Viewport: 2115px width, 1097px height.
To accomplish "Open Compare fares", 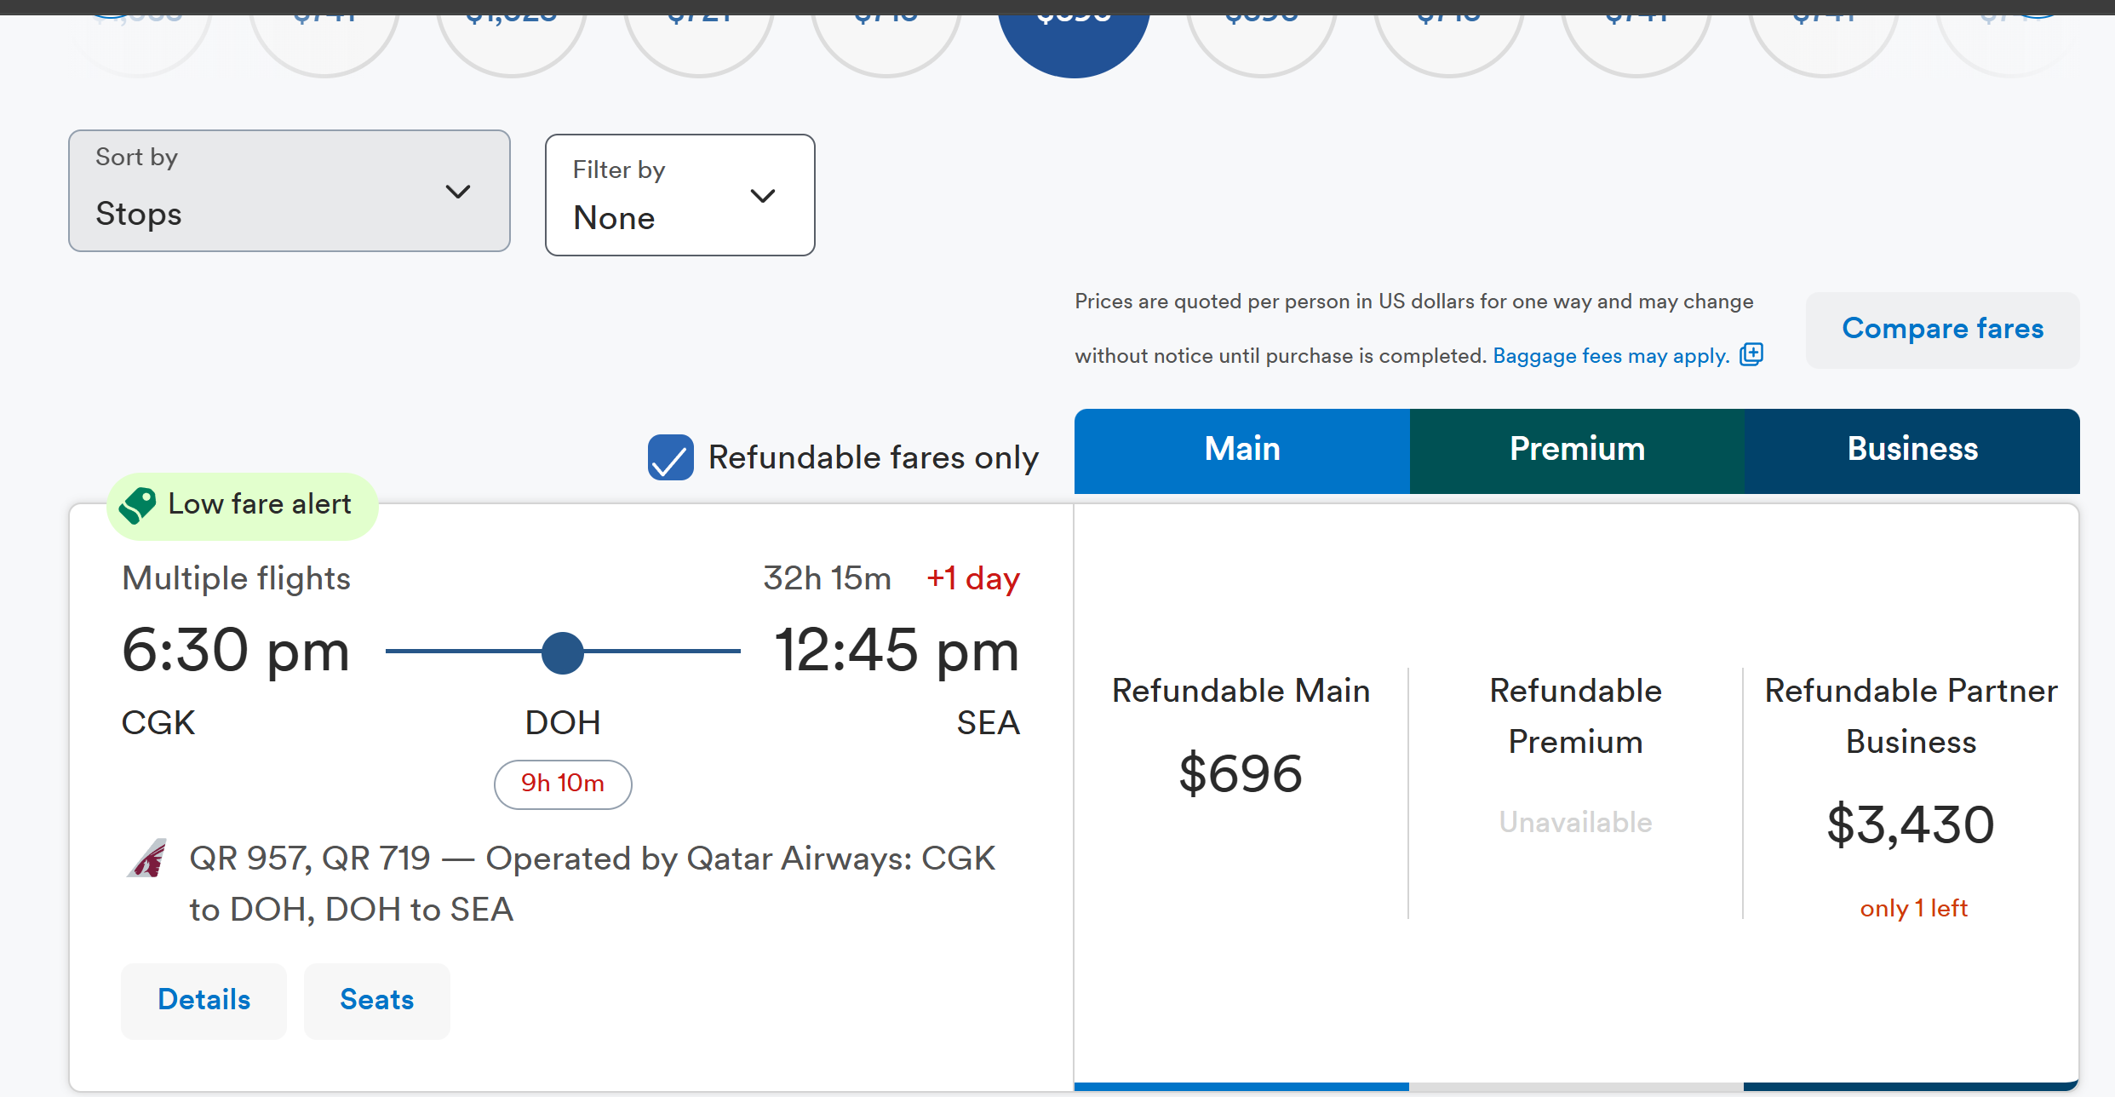I will pyautogui.click(x=1943, y=330).
